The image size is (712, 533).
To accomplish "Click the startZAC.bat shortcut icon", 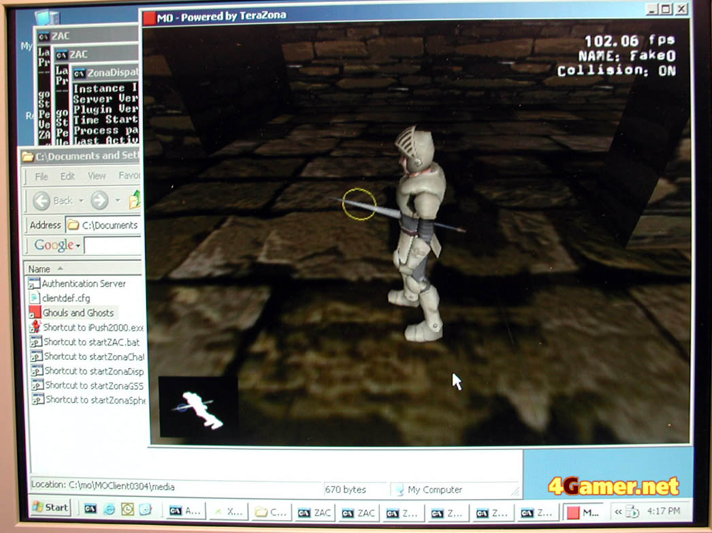I will click(x=36, y=341).
